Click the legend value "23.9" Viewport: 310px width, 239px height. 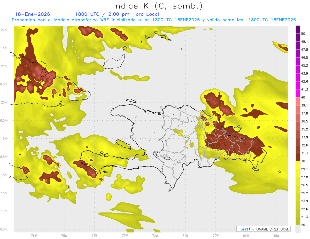point(305,201)
